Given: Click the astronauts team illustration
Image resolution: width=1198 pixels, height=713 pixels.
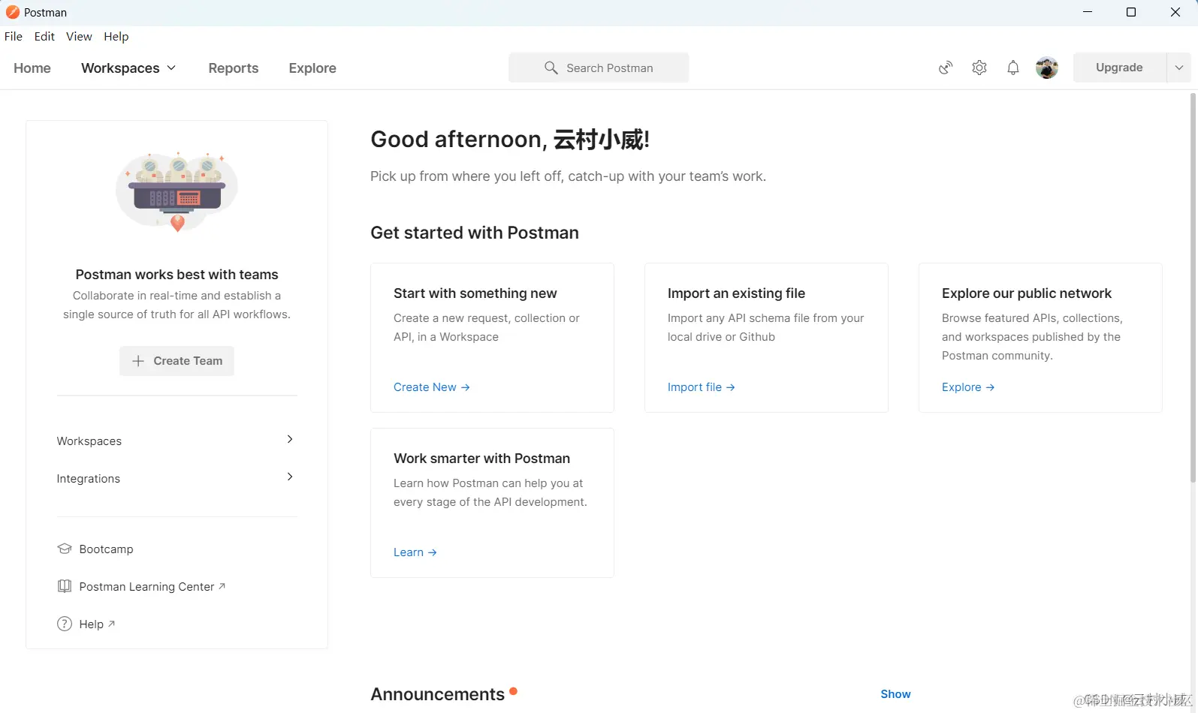Looking at the screenshot, I should [x=177, y=192].
